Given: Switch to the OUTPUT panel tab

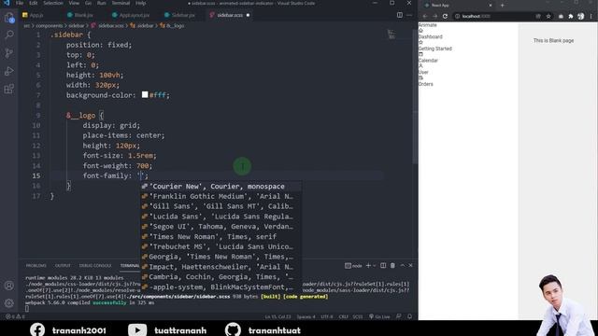Looking at the screenshot, I should [x=63, y=265].
